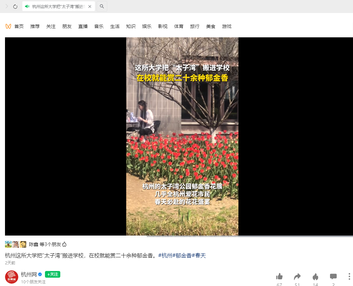
Task: Open the #郁金香 hashtag link
Action: point(182,256)
